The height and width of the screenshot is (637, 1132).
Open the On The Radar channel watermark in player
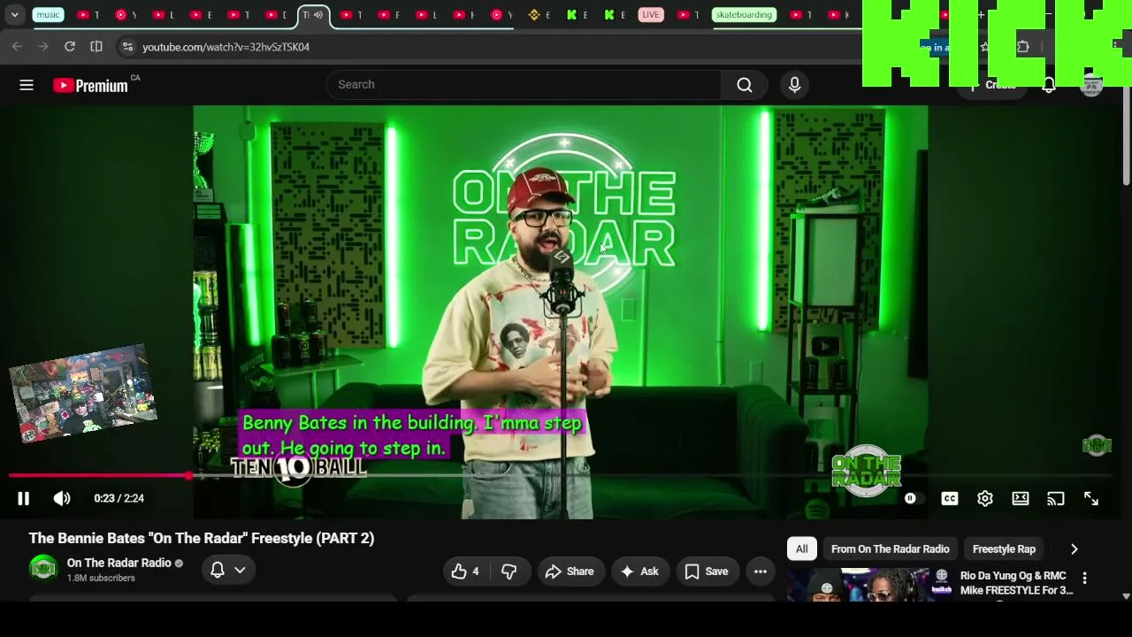1097,445
